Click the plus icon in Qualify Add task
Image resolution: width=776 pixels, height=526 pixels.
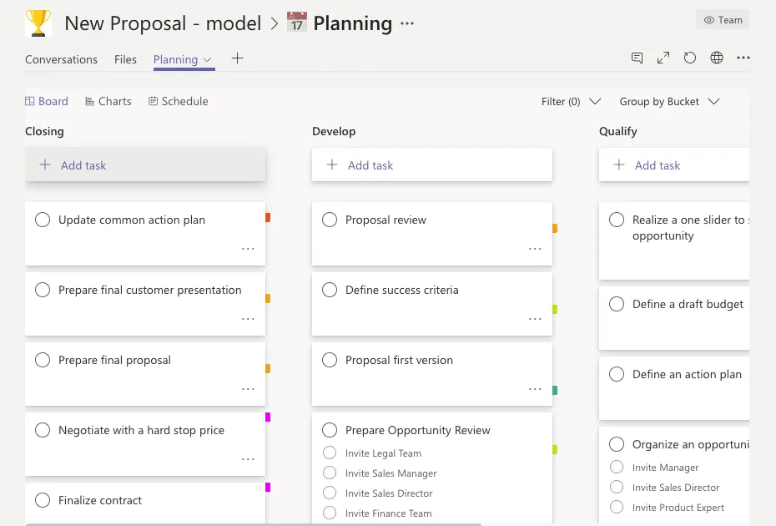point(619,165)
